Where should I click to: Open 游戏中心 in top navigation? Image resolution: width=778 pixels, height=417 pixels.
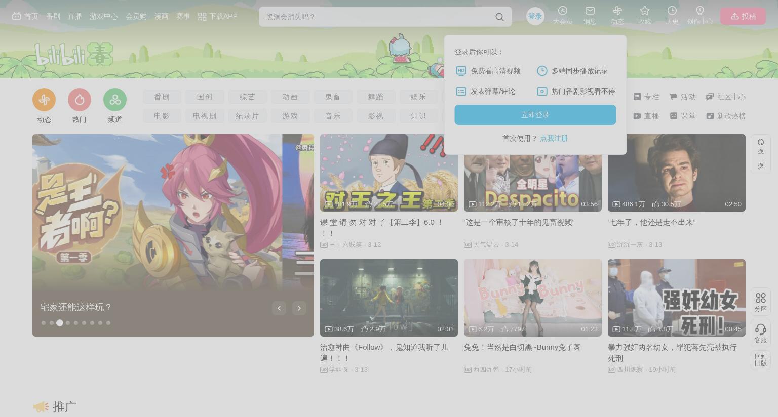[104, 16]
